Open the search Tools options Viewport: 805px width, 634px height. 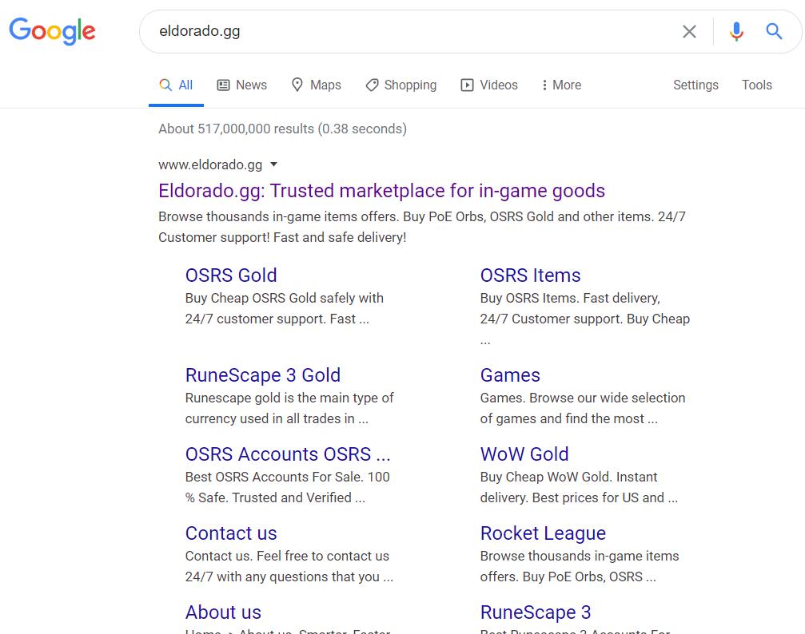point(757,85)
